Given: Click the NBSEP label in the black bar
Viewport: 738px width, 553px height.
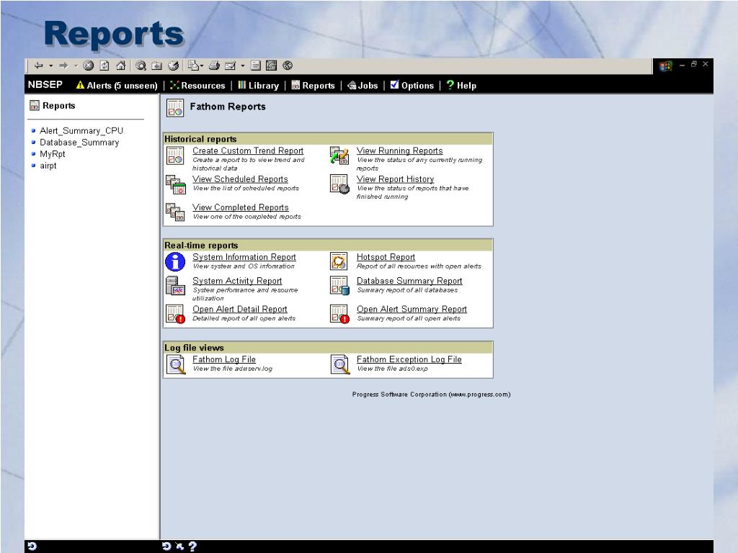Looking at the screenshot, I should (x=45, y=85).
